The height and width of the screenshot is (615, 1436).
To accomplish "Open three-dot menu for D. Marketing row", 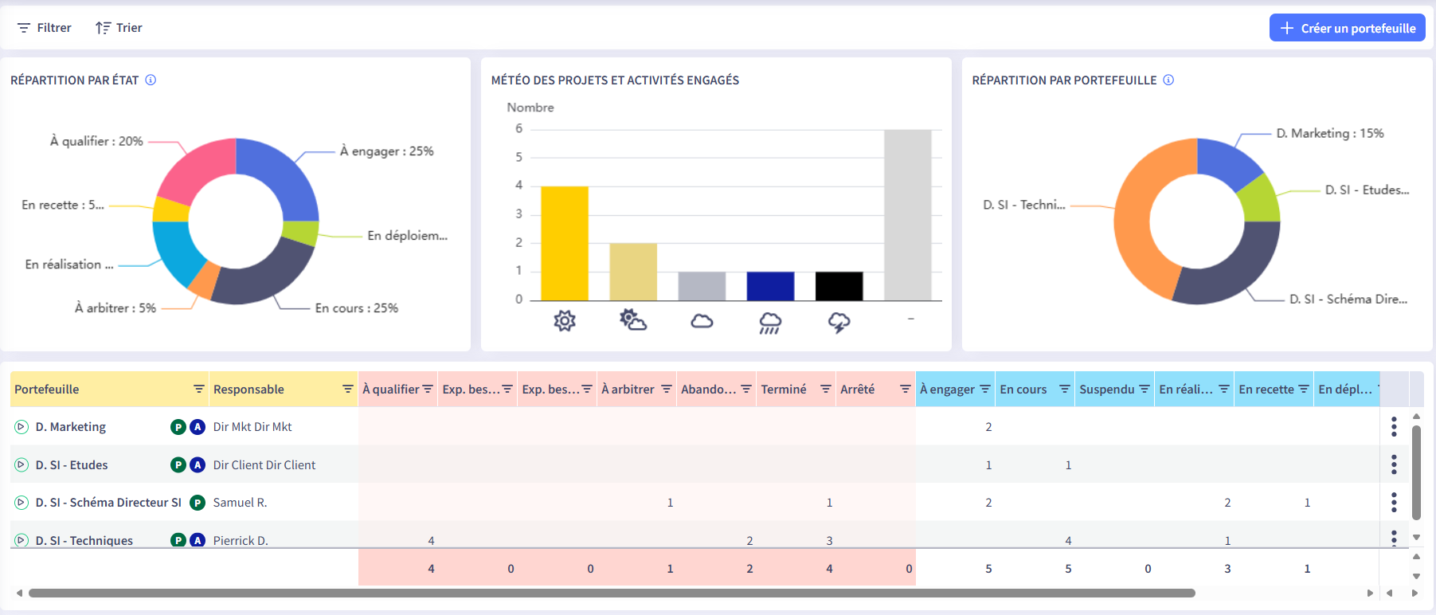I will tap(1394, 427).
